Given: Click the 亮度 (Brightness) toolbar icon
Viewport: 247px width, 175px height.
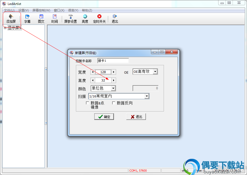Looking at the screenshot, I should [x=85, y=19].
